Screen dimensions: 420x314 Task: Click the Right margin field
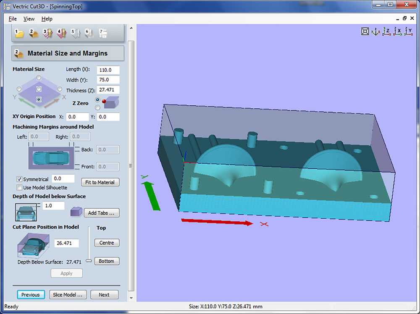point(80,136)
